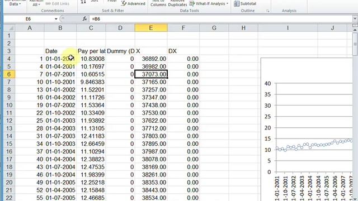Select column J header
The height and width of the screenshot is (201, 358).
click(332, 28)
